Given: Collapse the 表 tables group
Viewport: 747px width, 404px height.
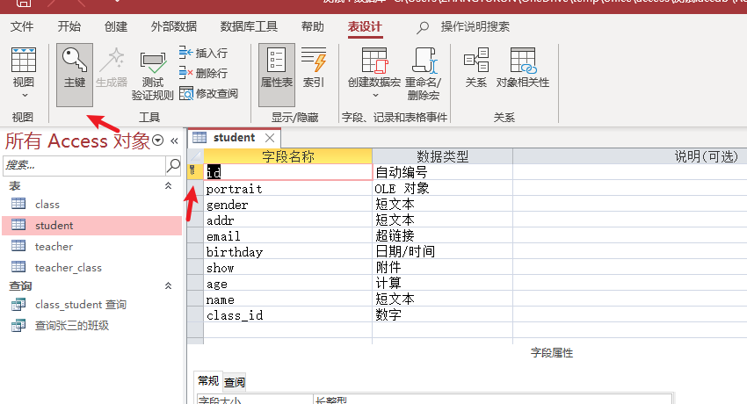Looking at the screenshot, I should (168, 186).
